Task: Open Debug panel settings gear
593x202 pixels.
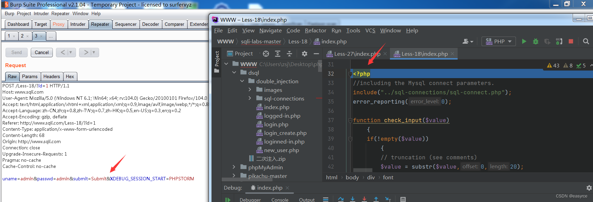Action: [x=589, y=188]
